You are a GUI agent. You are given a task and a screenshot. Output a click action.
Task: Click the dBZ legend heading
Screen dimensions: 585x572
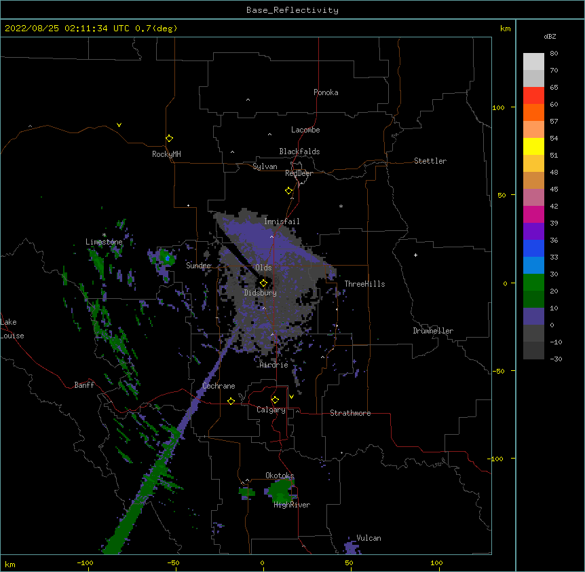click(x=550, y=36)
